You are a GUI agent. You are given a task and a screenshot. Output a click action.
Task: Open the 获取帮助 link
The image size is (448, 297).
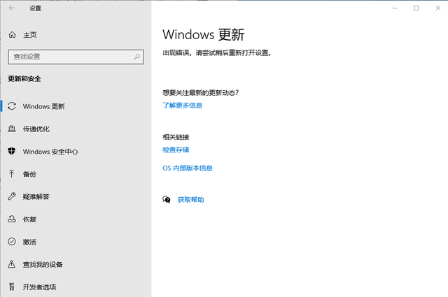click(191, 200)
